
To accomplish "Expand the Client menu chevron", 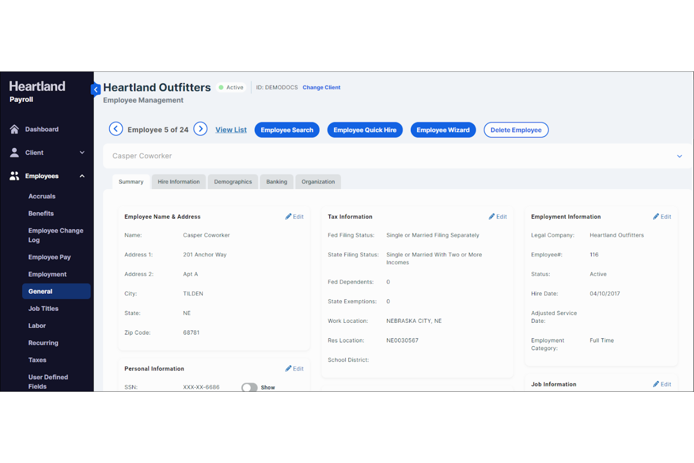I will (x=82, y=152).
